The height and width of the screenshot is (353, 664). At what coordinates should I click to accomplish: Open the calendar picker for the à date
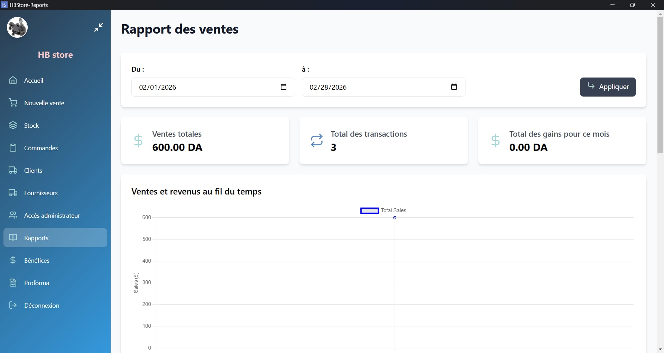point(454,87)
